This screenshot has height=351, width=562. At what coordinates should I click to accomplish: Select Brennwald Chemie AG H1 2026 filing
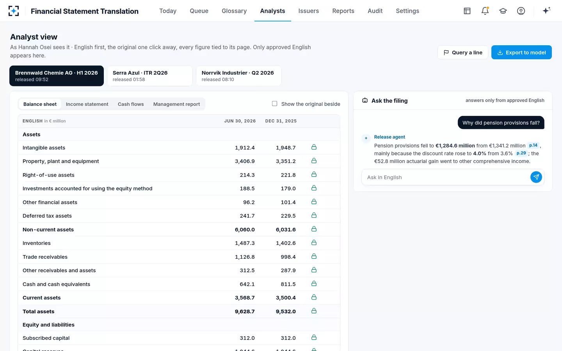(x=57, y=76)
